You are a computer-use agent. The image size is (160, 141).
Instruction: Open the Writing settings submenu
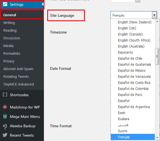click(x=9, y=23)
